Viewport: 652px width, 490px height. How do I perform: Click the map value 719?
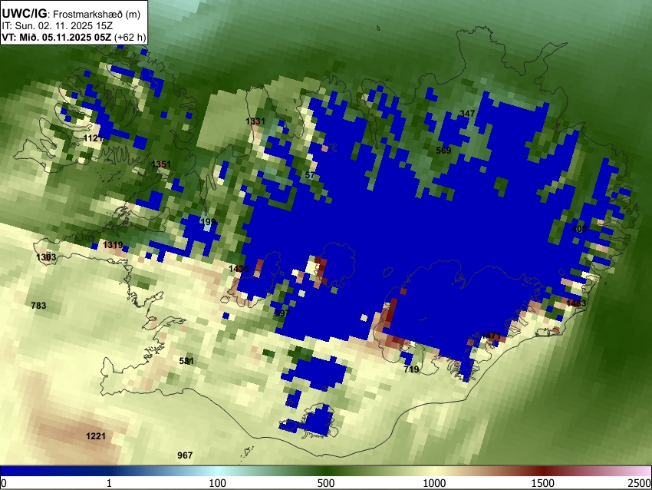411,369
